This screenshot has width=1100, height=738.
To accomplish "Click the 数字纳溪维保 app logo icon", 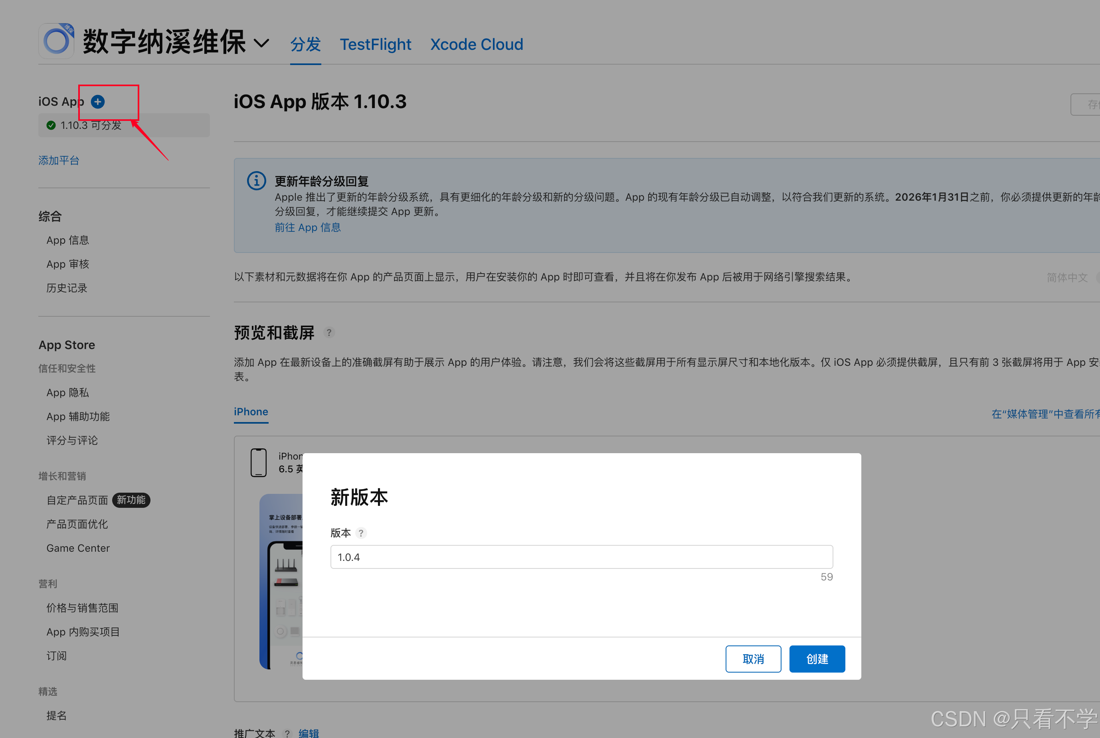I will pos(57,41).
